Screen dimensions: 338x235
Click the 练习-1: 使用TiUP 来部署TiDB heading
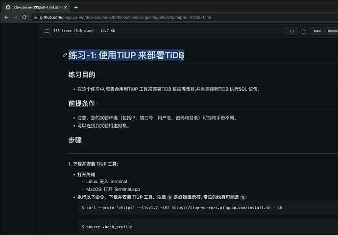pyautogui.click(x=126, y=55)
